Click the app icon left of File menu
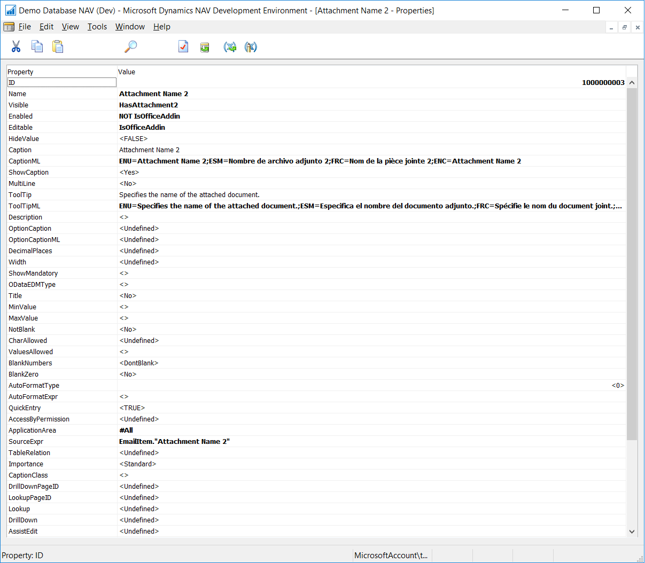Screen dimensions: 645x563 pos(9,27)
